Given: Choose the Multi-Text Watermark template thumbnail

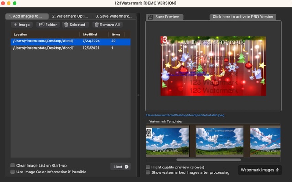Looking at the screenshot, I should [219, 141].
